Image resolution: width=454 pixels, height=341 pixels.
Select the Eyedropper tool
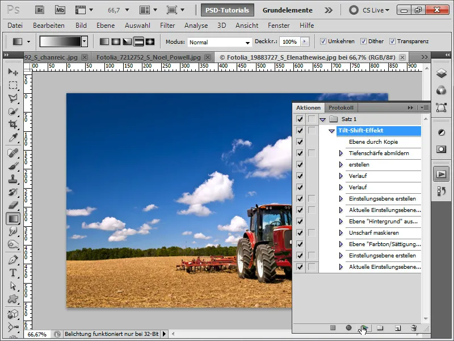pos(12,138)
